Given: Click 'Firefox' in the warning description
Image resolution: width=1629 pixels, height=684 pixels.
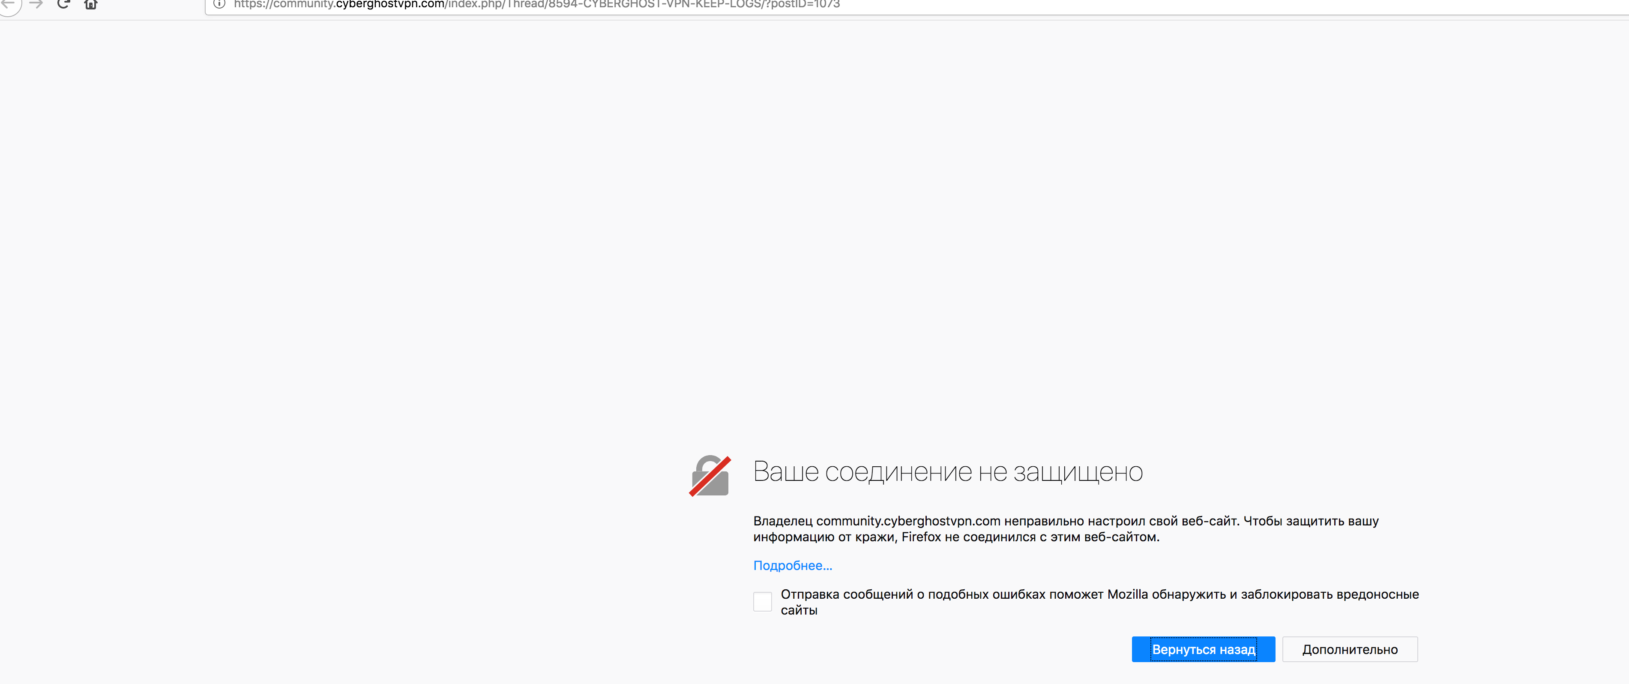Looking at the screenshot, I should tap(921, 537).
